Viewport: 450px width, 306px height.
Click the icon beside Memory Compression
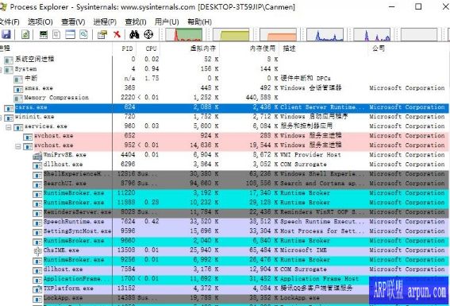18,99
